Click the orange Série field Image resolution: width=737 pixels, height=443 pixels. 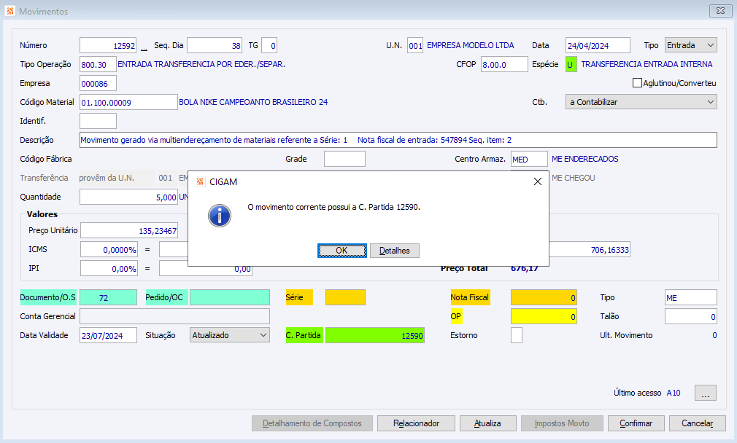tap(345, 297)
